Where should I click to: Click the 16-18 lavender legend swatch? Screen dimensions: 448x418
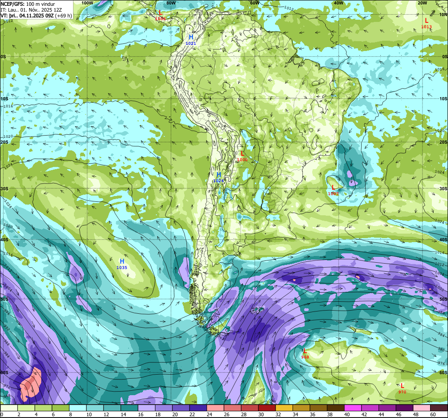click(x=146, y=408)
